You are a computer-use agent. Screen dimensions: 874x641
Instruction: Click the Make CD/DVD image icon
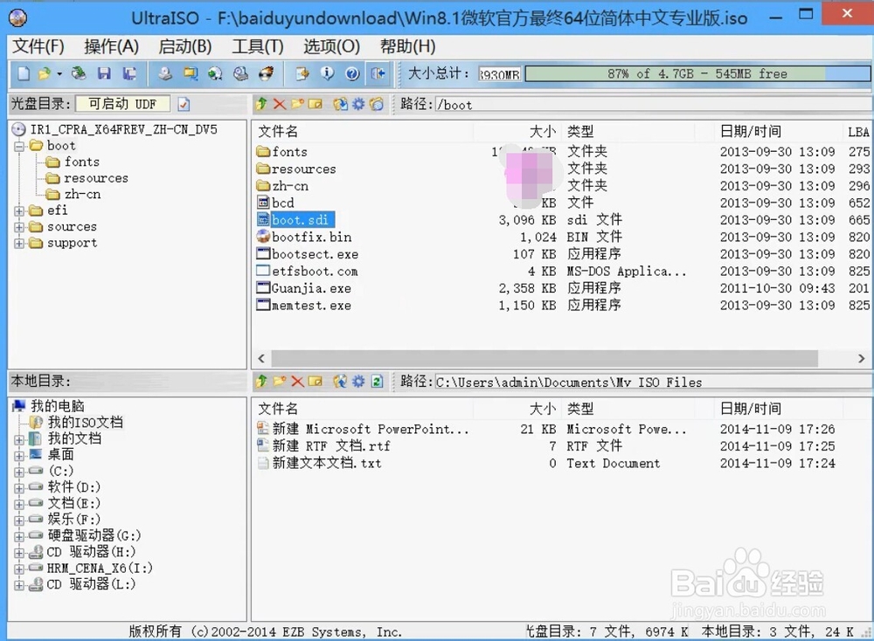point(165,73)
